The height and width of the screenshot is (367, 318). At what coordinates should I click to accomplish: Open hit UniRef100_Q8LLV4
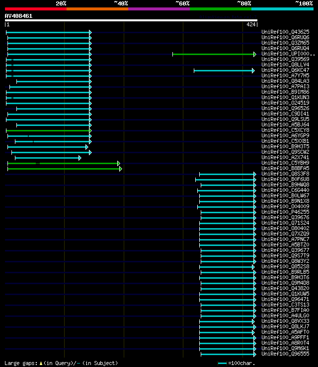(285, 64)
